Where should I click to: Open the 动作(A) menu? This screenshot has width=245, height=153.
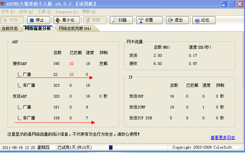(x=26, y=12)
